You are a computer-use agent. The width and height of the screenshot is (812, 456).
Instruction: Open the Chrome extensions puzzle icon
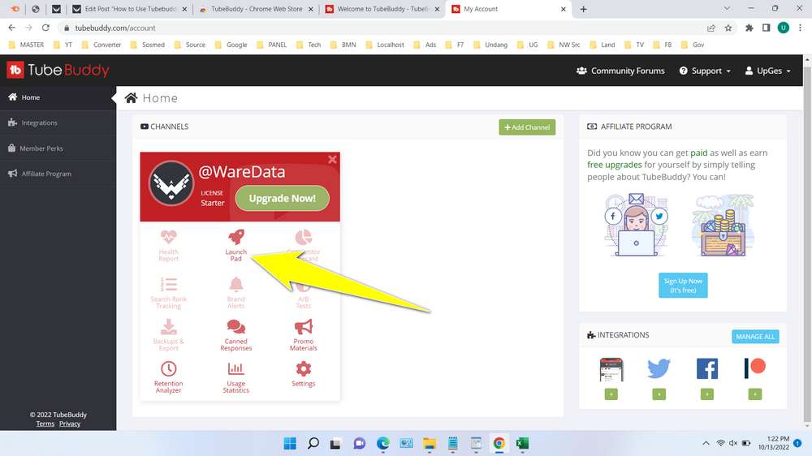(x=749, y=28)
